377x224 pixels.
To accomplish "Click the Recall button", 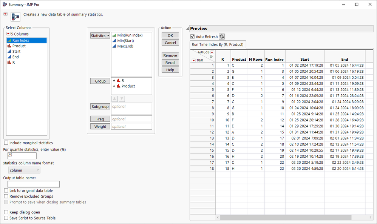I will (170, 63).
